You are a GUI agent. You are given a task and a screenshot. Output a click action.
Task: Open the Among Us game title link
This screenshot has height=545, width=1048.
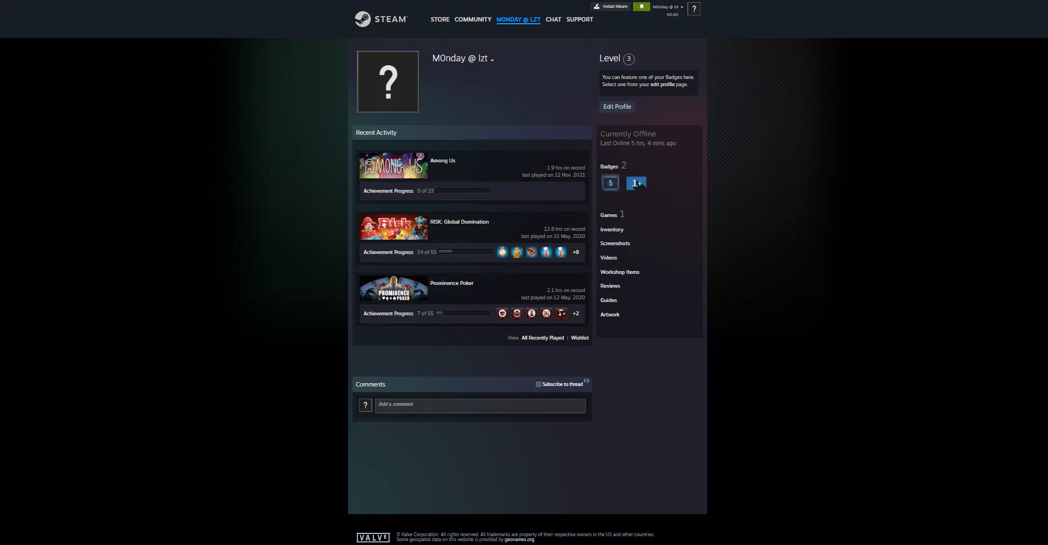coord(443,161)
